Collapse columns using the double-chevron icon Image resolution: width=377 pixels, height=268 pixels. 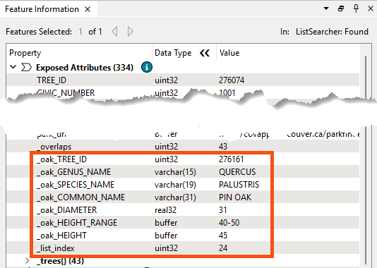(205, 53)
